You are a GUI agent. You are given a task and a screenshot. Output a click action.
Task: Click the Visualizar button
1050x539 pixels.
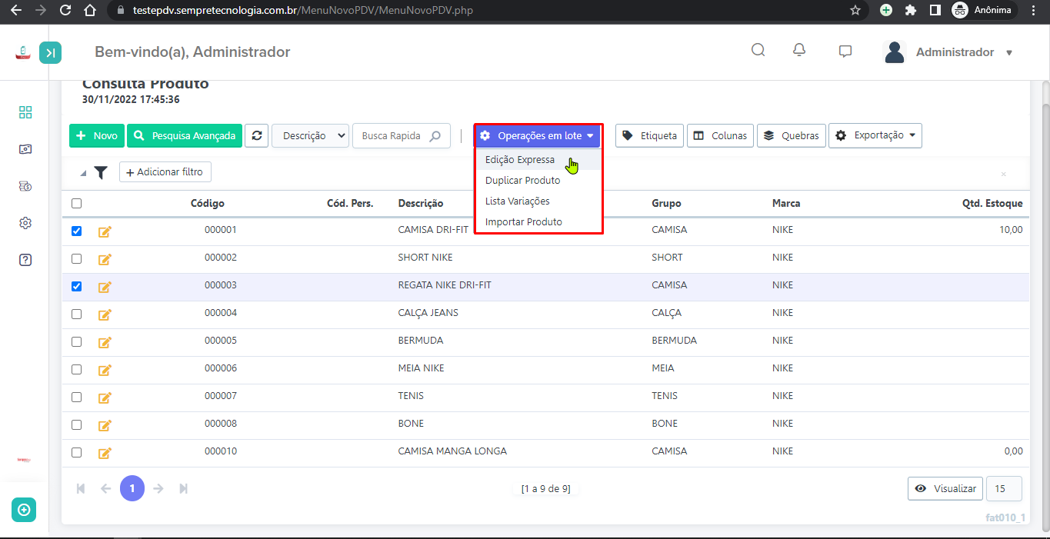pos(945,488)
